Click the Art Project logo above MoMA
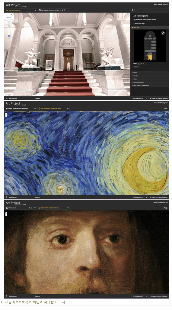Screen dimensions: 172x310 pyautogui.click(x=16, y=104)
